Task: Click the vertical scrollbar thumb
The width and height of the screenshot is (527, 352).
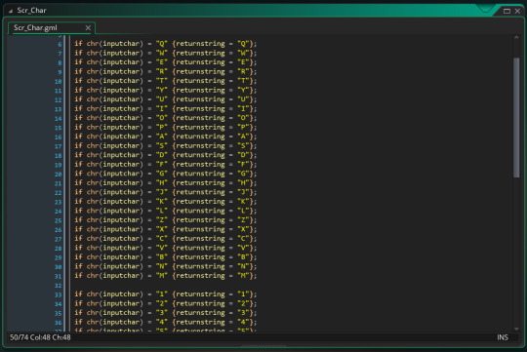Action: click(x=516, y=118)
